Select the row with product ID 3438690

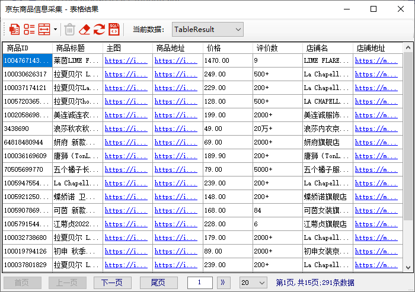pos(27,129)
